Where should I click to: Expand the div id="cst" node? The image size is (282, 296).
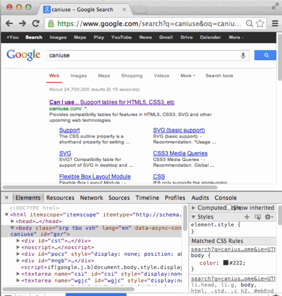click(x=18, y=241)
